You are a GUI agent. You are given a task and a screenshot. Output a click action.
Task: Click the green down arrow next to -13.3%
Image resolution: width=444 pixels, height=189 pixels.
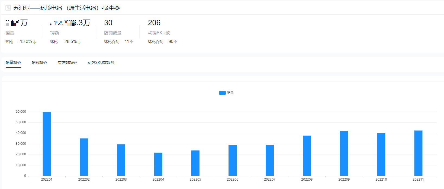(34, 42)
